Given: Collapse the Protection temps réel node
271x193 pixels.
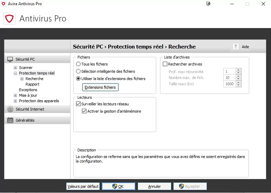Looking at the screenshot, I should click(x=15, y=73).
